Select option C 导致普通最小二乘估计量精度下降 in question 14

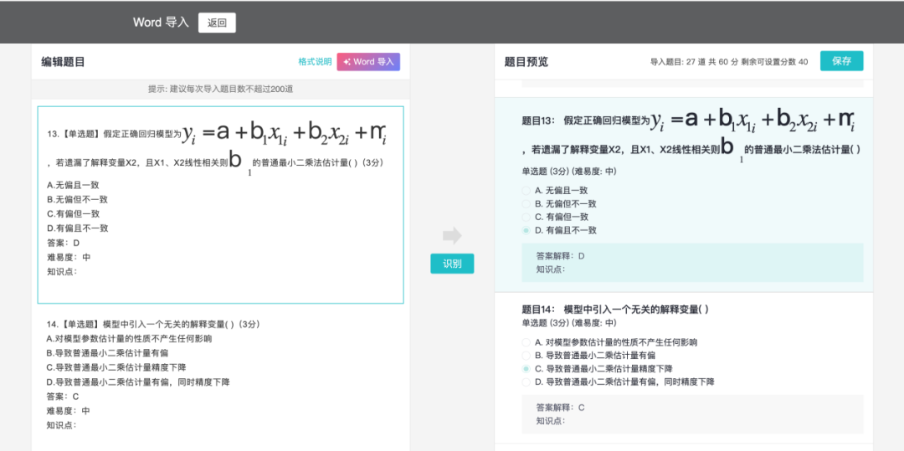[526, 369]
